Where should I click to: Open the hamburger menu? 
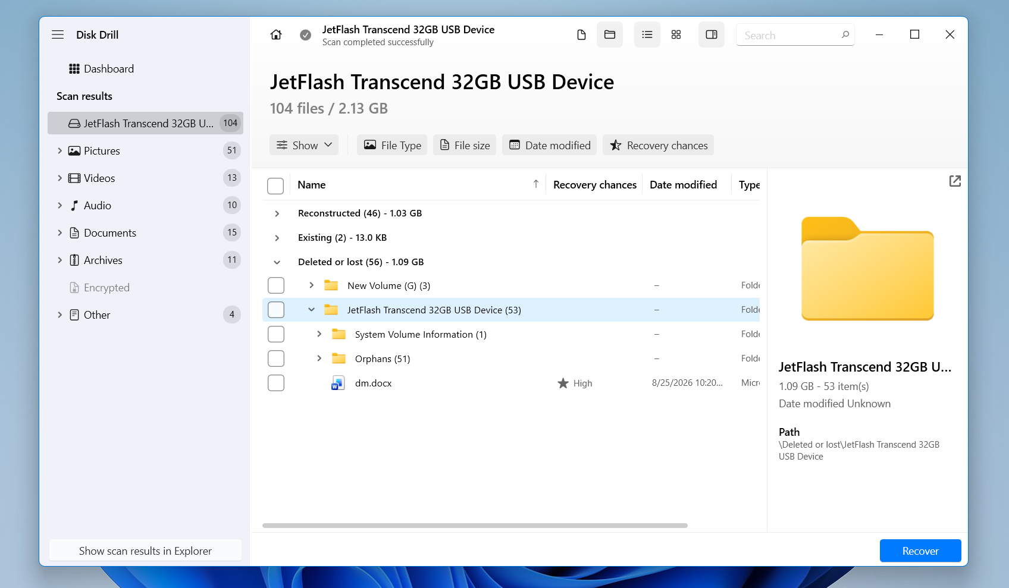[58, 34]
